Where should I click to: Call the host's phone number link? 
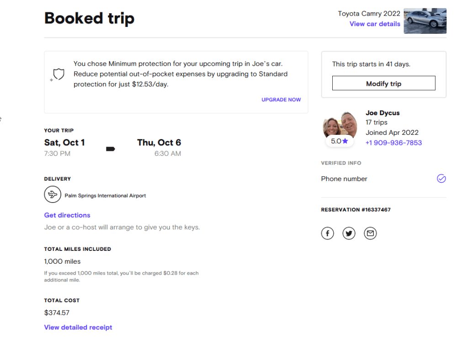(x=394, y=143)
